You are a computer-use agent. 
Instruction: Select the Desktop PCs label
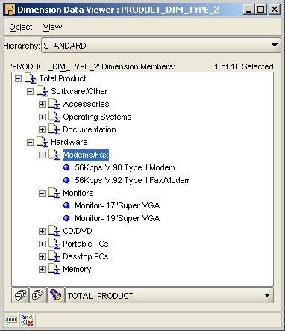(86, 256)
